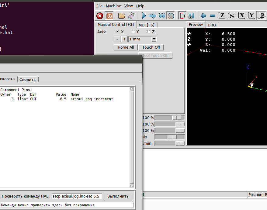This screenshot has height=210, width=267.
Task: Jog positive with plus button
Action: pos(124,39)
